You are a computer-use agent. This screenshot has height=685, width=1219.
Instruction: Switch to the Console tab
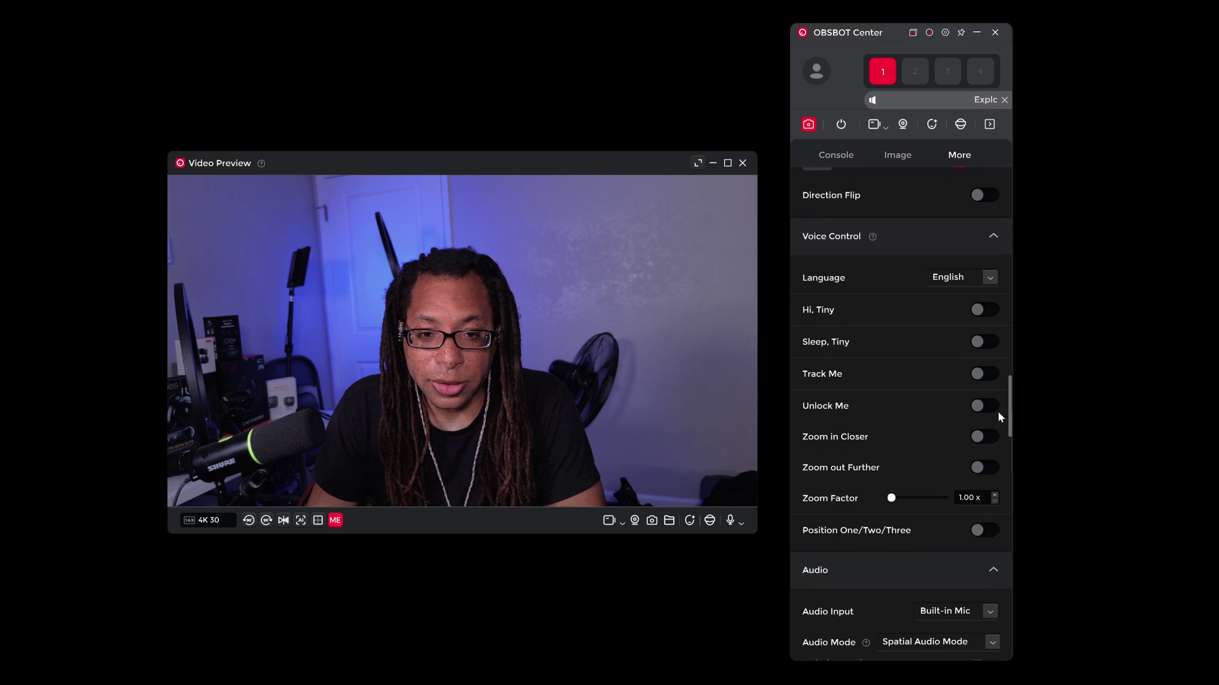(x=836, y=155)
